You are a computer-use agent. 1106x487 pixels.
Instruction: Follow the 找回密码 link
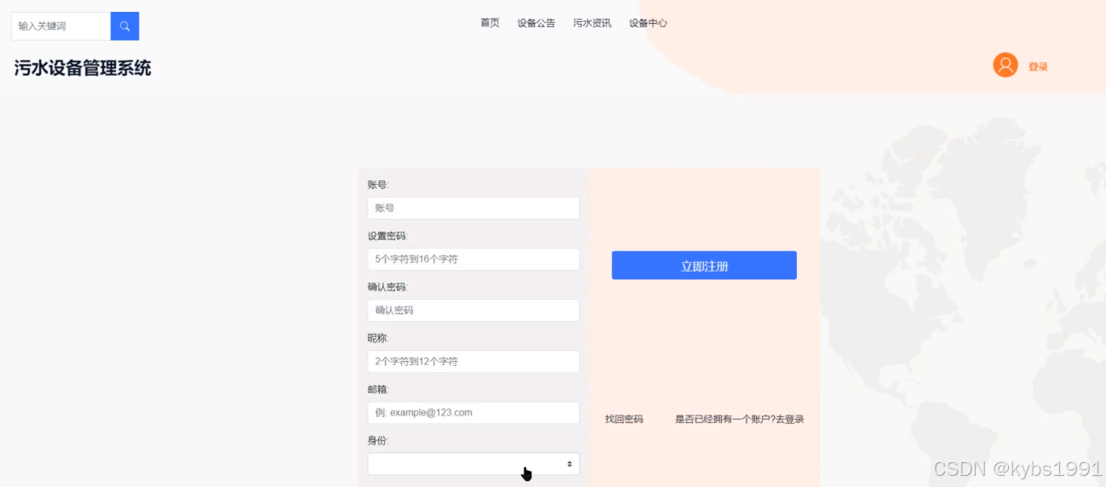pyautogui.click(x=624, y=419)
